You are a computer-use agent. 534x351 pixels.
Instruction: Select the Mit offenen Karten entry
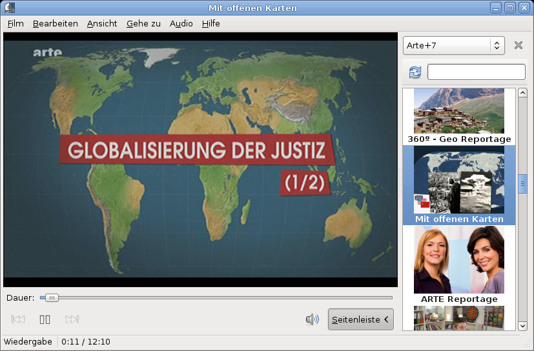click(458, 185)
